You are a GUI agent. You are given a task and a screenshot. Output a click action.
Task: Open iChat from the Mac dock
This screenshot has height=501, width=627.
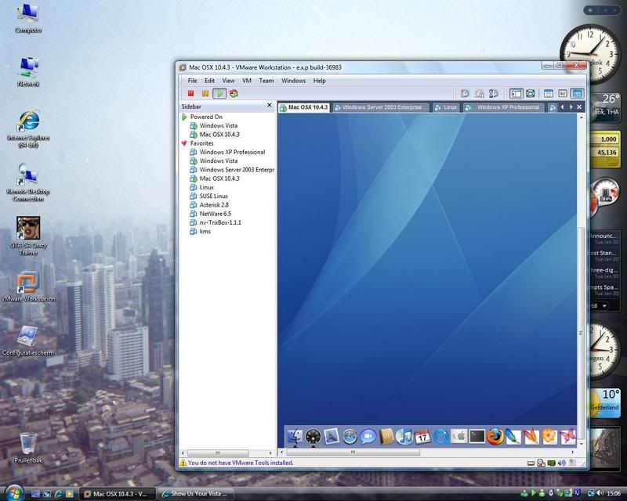tap(368, 436)
